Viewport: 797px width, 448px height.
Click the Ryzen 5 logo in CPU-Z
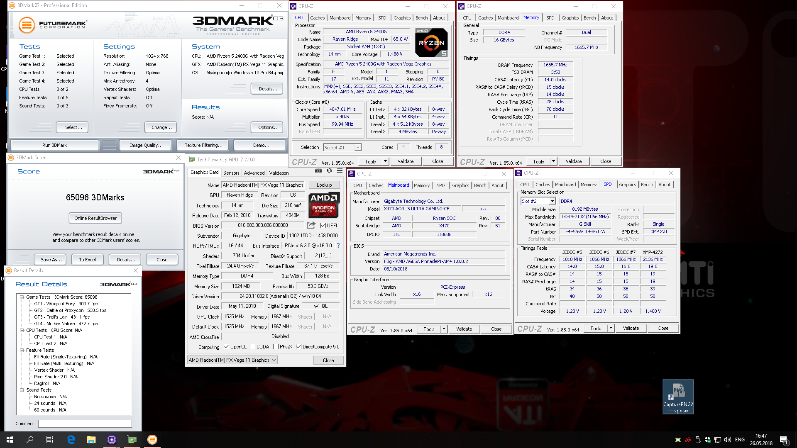point(431,43)
